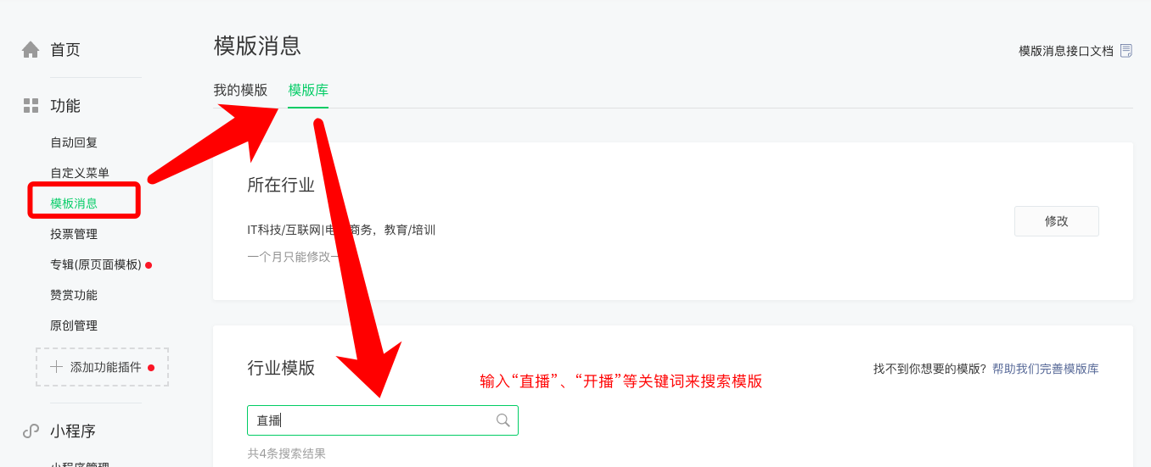Open 原创管理 in sidebar
Viewport: 1151px width, 467px height.
74,325
